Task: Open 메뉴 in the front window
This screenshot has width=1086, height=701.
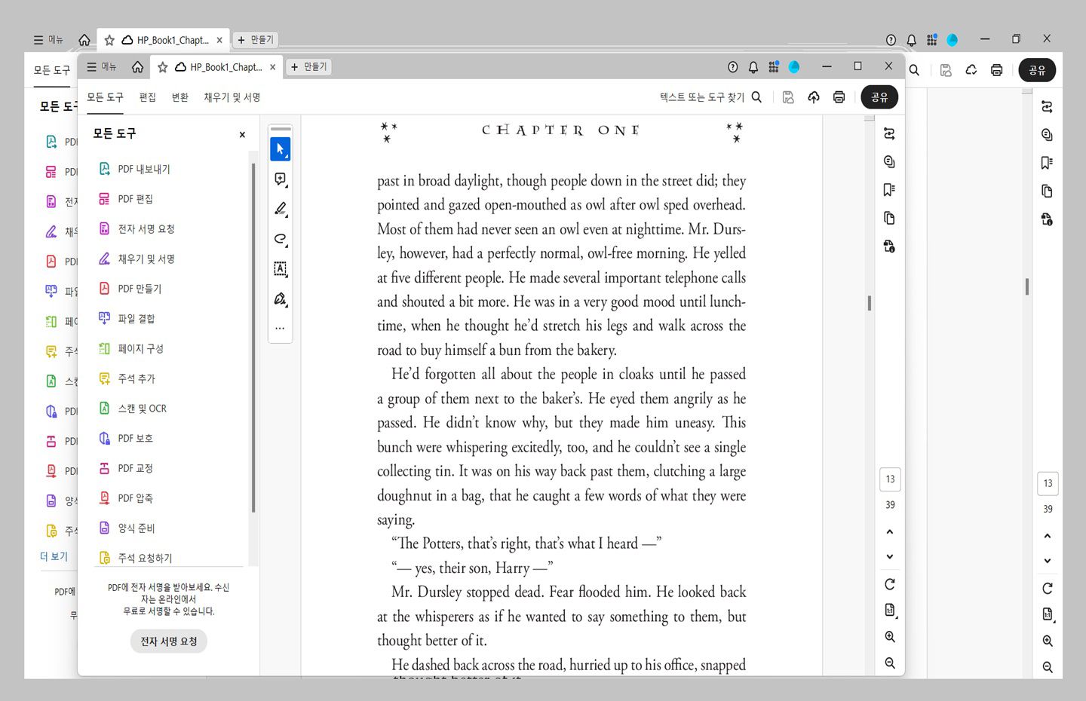Action: click(x=102, y=67)
